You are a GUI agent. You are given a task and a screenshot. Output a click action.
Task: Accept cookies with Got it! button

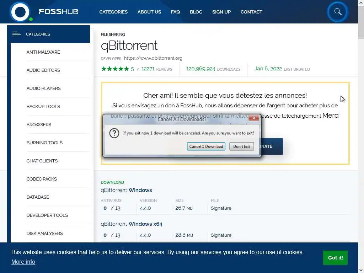(x=335, y=258)
